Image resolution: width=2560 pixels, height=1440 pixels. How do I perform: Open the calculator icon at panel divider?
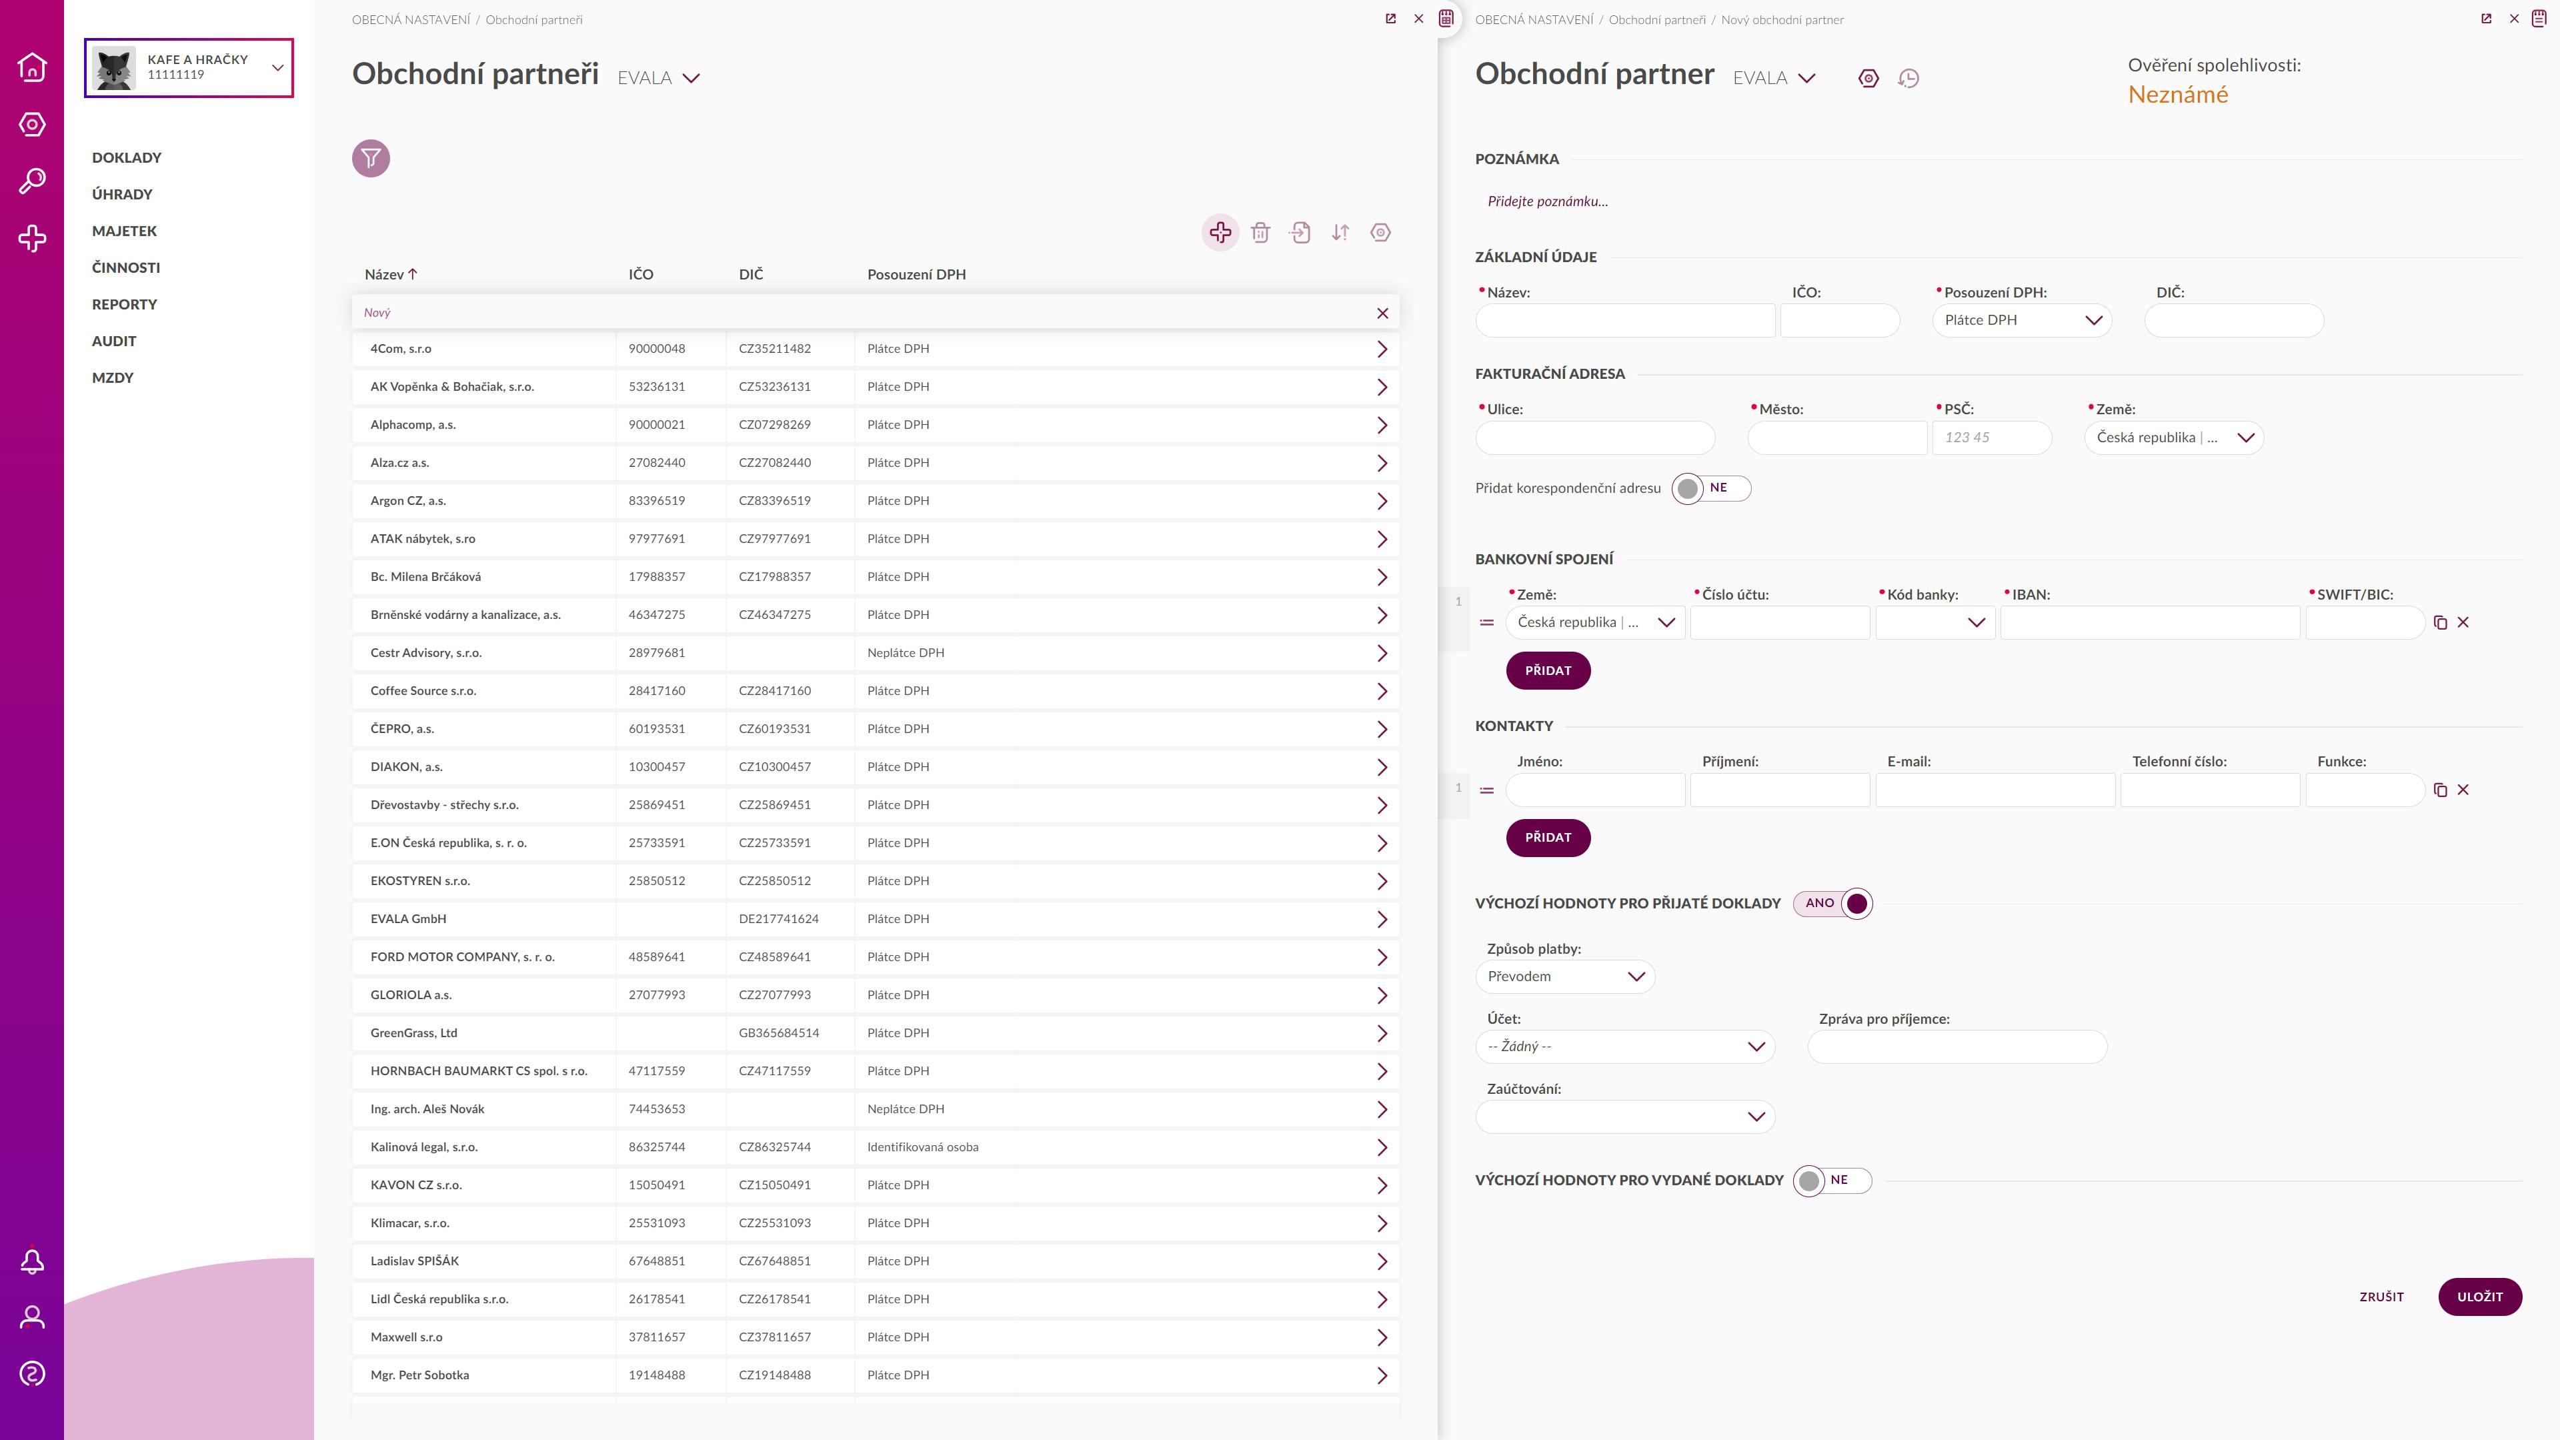click(1446, 19)
